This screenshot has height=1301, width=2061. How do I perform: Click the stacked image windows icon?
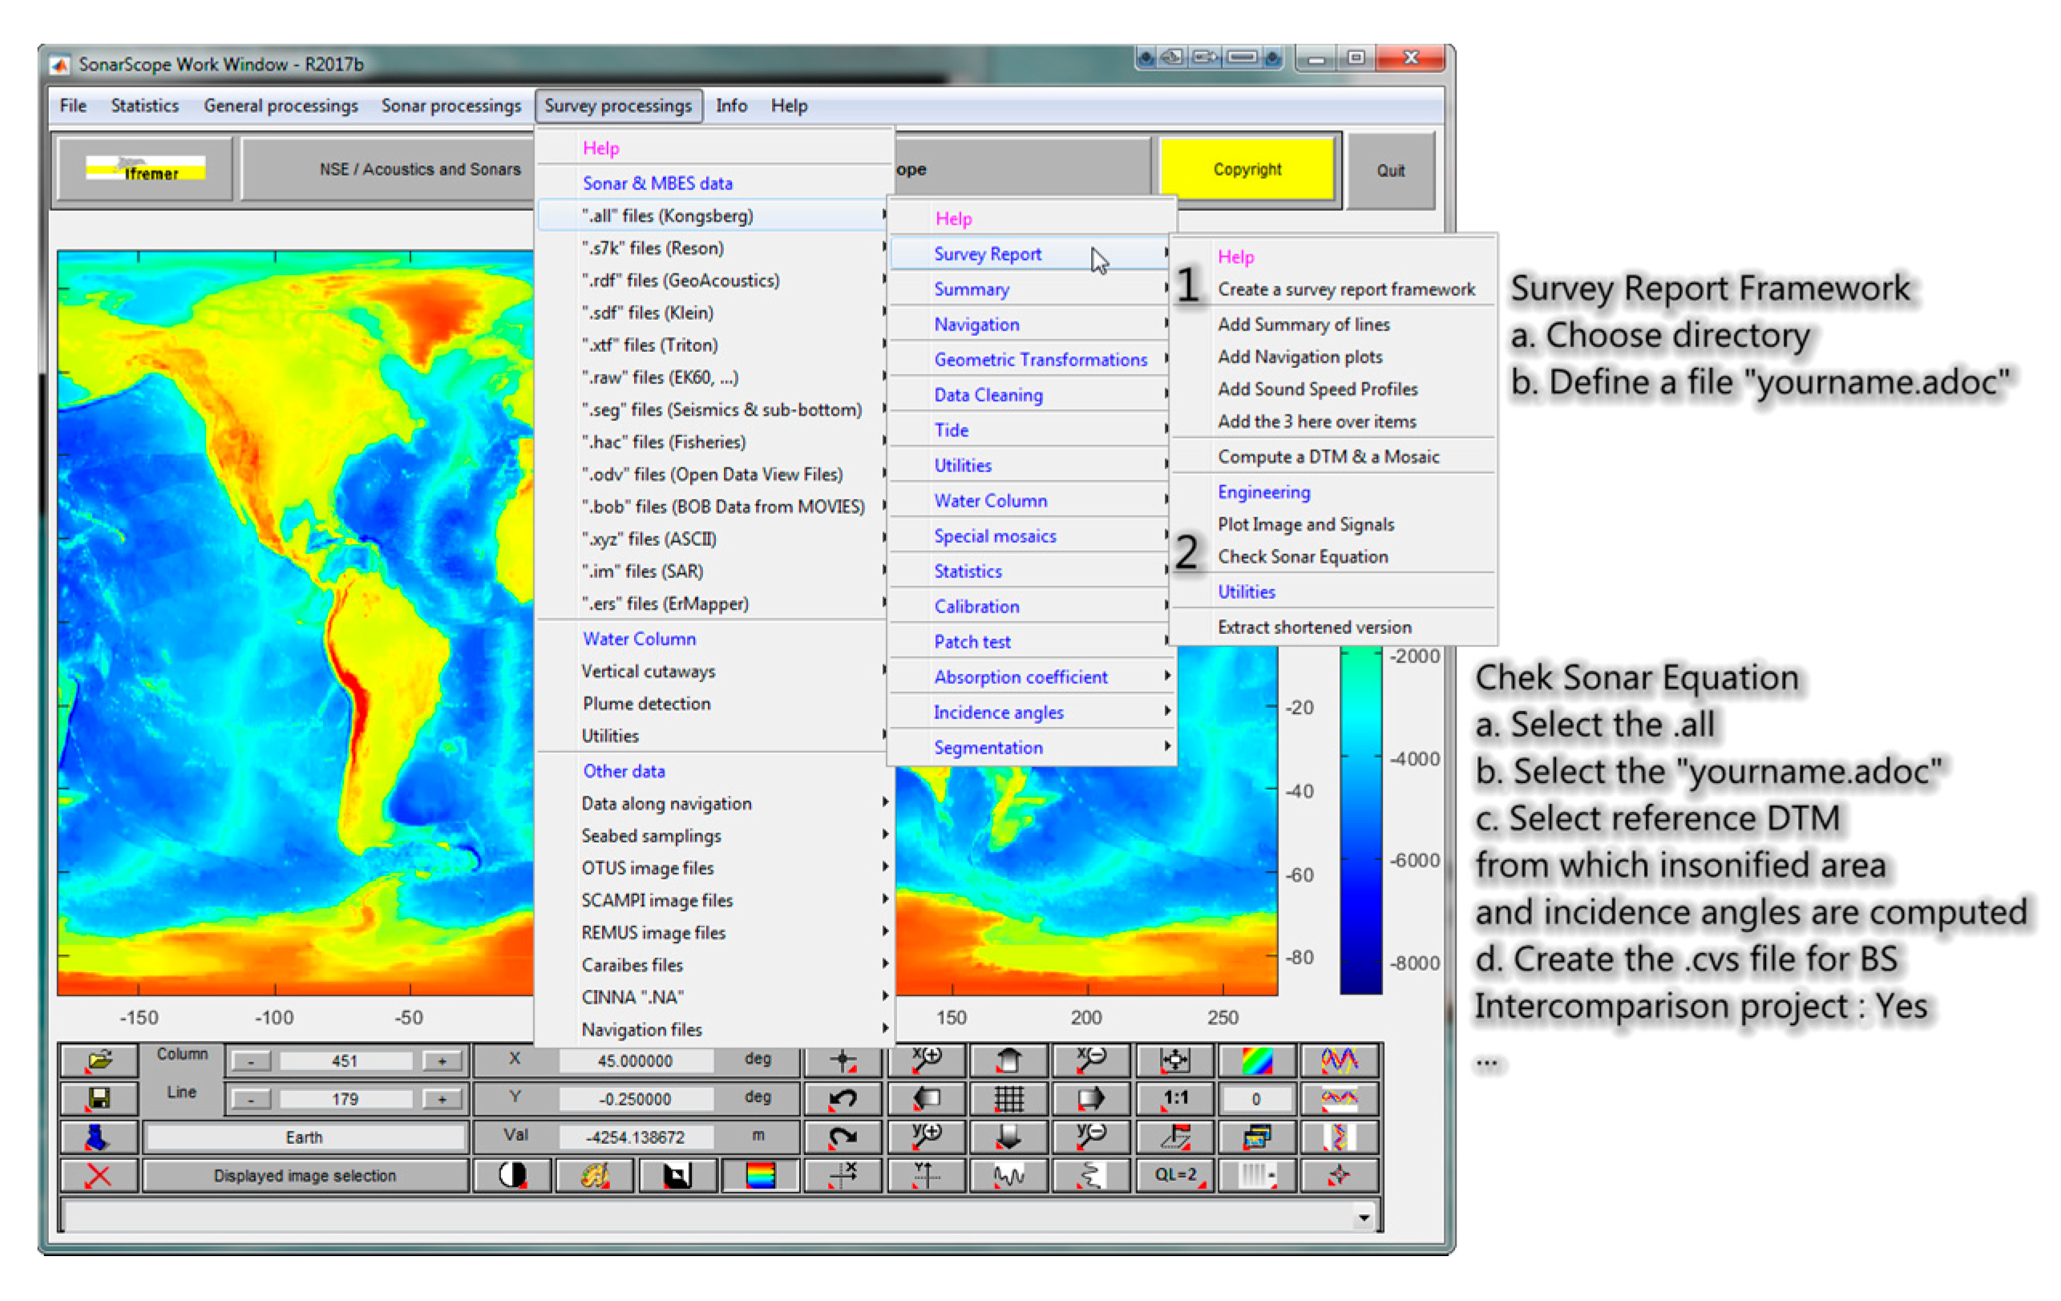1256,1137
